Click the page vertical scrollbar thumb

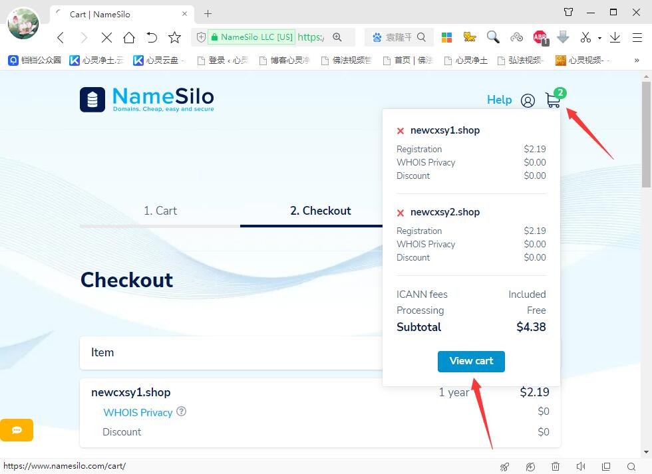coord(646,134)
